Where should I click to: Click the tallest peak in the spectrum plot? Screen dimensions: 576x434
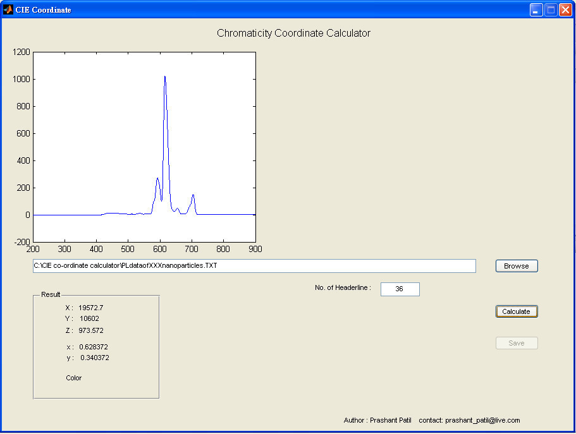pyautogui.click(x=165, y=78)
